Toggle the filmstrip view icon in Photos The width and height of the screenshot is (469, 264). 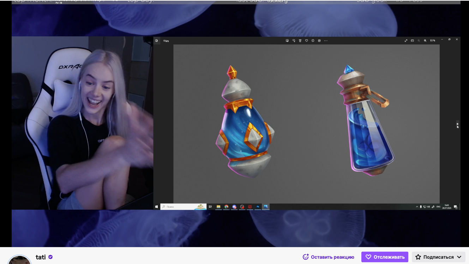click(412, 41)
